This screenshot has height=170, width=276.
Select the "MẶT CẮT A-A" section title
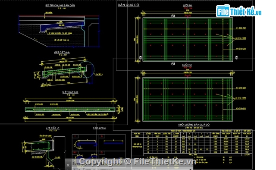(x=62, y=52)
